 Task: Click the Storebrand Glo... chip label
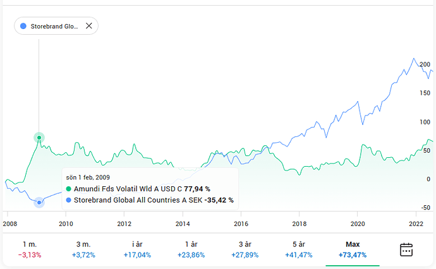(x=54, y=27)
